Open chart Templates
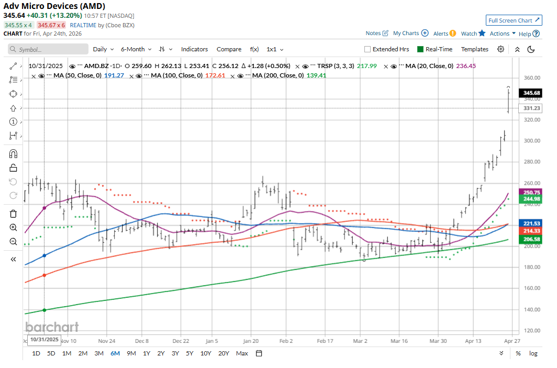 [475, 49]
